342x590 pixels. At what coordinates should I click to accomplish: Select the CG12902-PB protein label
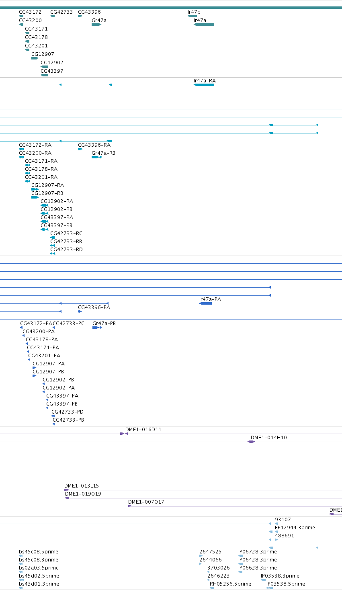tap(58, 380)
